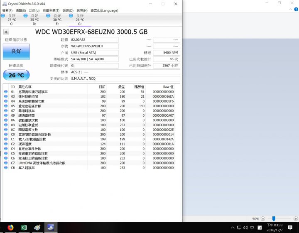Click the rotation rate field 5400 RPM

pos(166,53)
